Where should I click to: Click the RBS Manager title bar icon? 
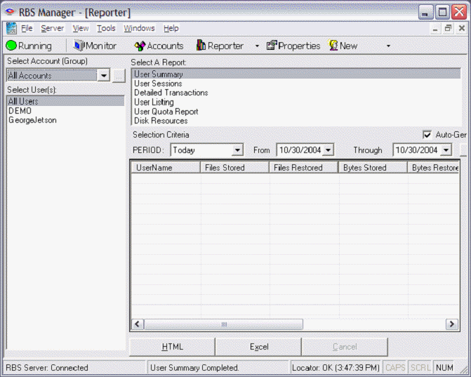coord(10,12)
